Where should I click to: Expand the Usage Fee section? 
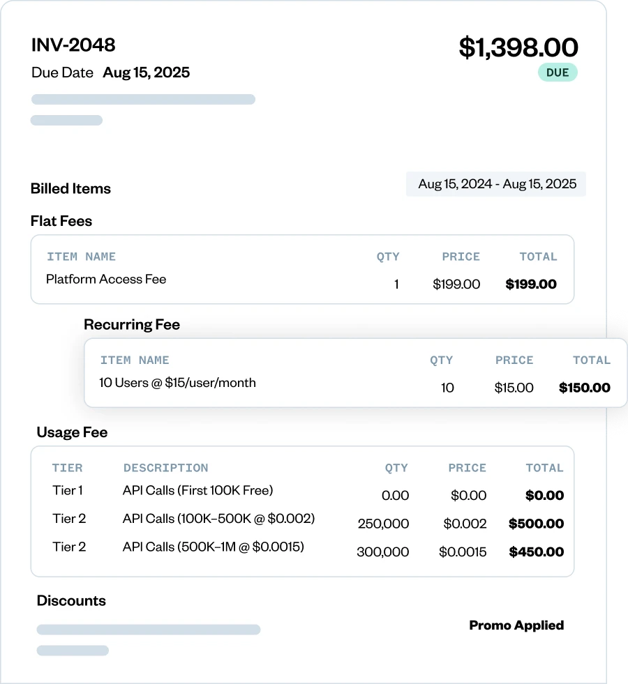tap(72, 432)
